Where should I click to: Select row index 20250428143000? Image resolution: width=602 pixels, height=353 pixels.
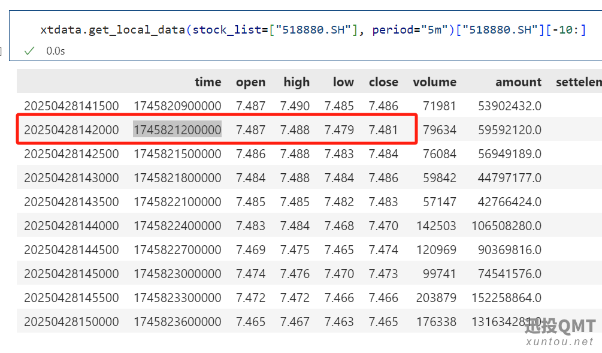(x=71, y=178)
